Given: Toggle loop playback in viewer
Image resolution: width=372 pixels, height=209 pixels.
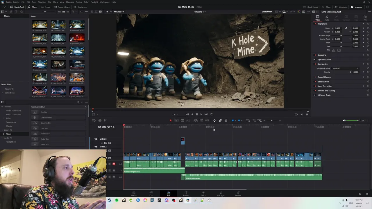Looking at the screenshot, I should click(x=212, y=114).
